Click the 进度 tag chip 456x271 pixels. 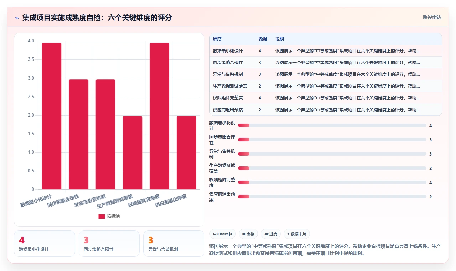pos(271,234)
